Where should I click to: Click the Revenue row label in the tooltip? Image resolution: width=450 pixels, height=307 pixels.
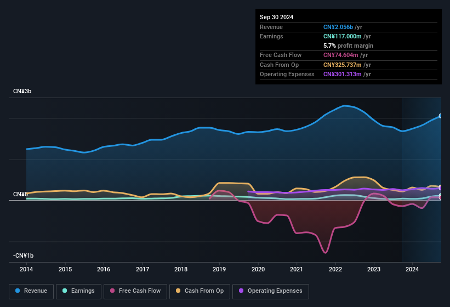pyautogui.click(x=271, y=27)
